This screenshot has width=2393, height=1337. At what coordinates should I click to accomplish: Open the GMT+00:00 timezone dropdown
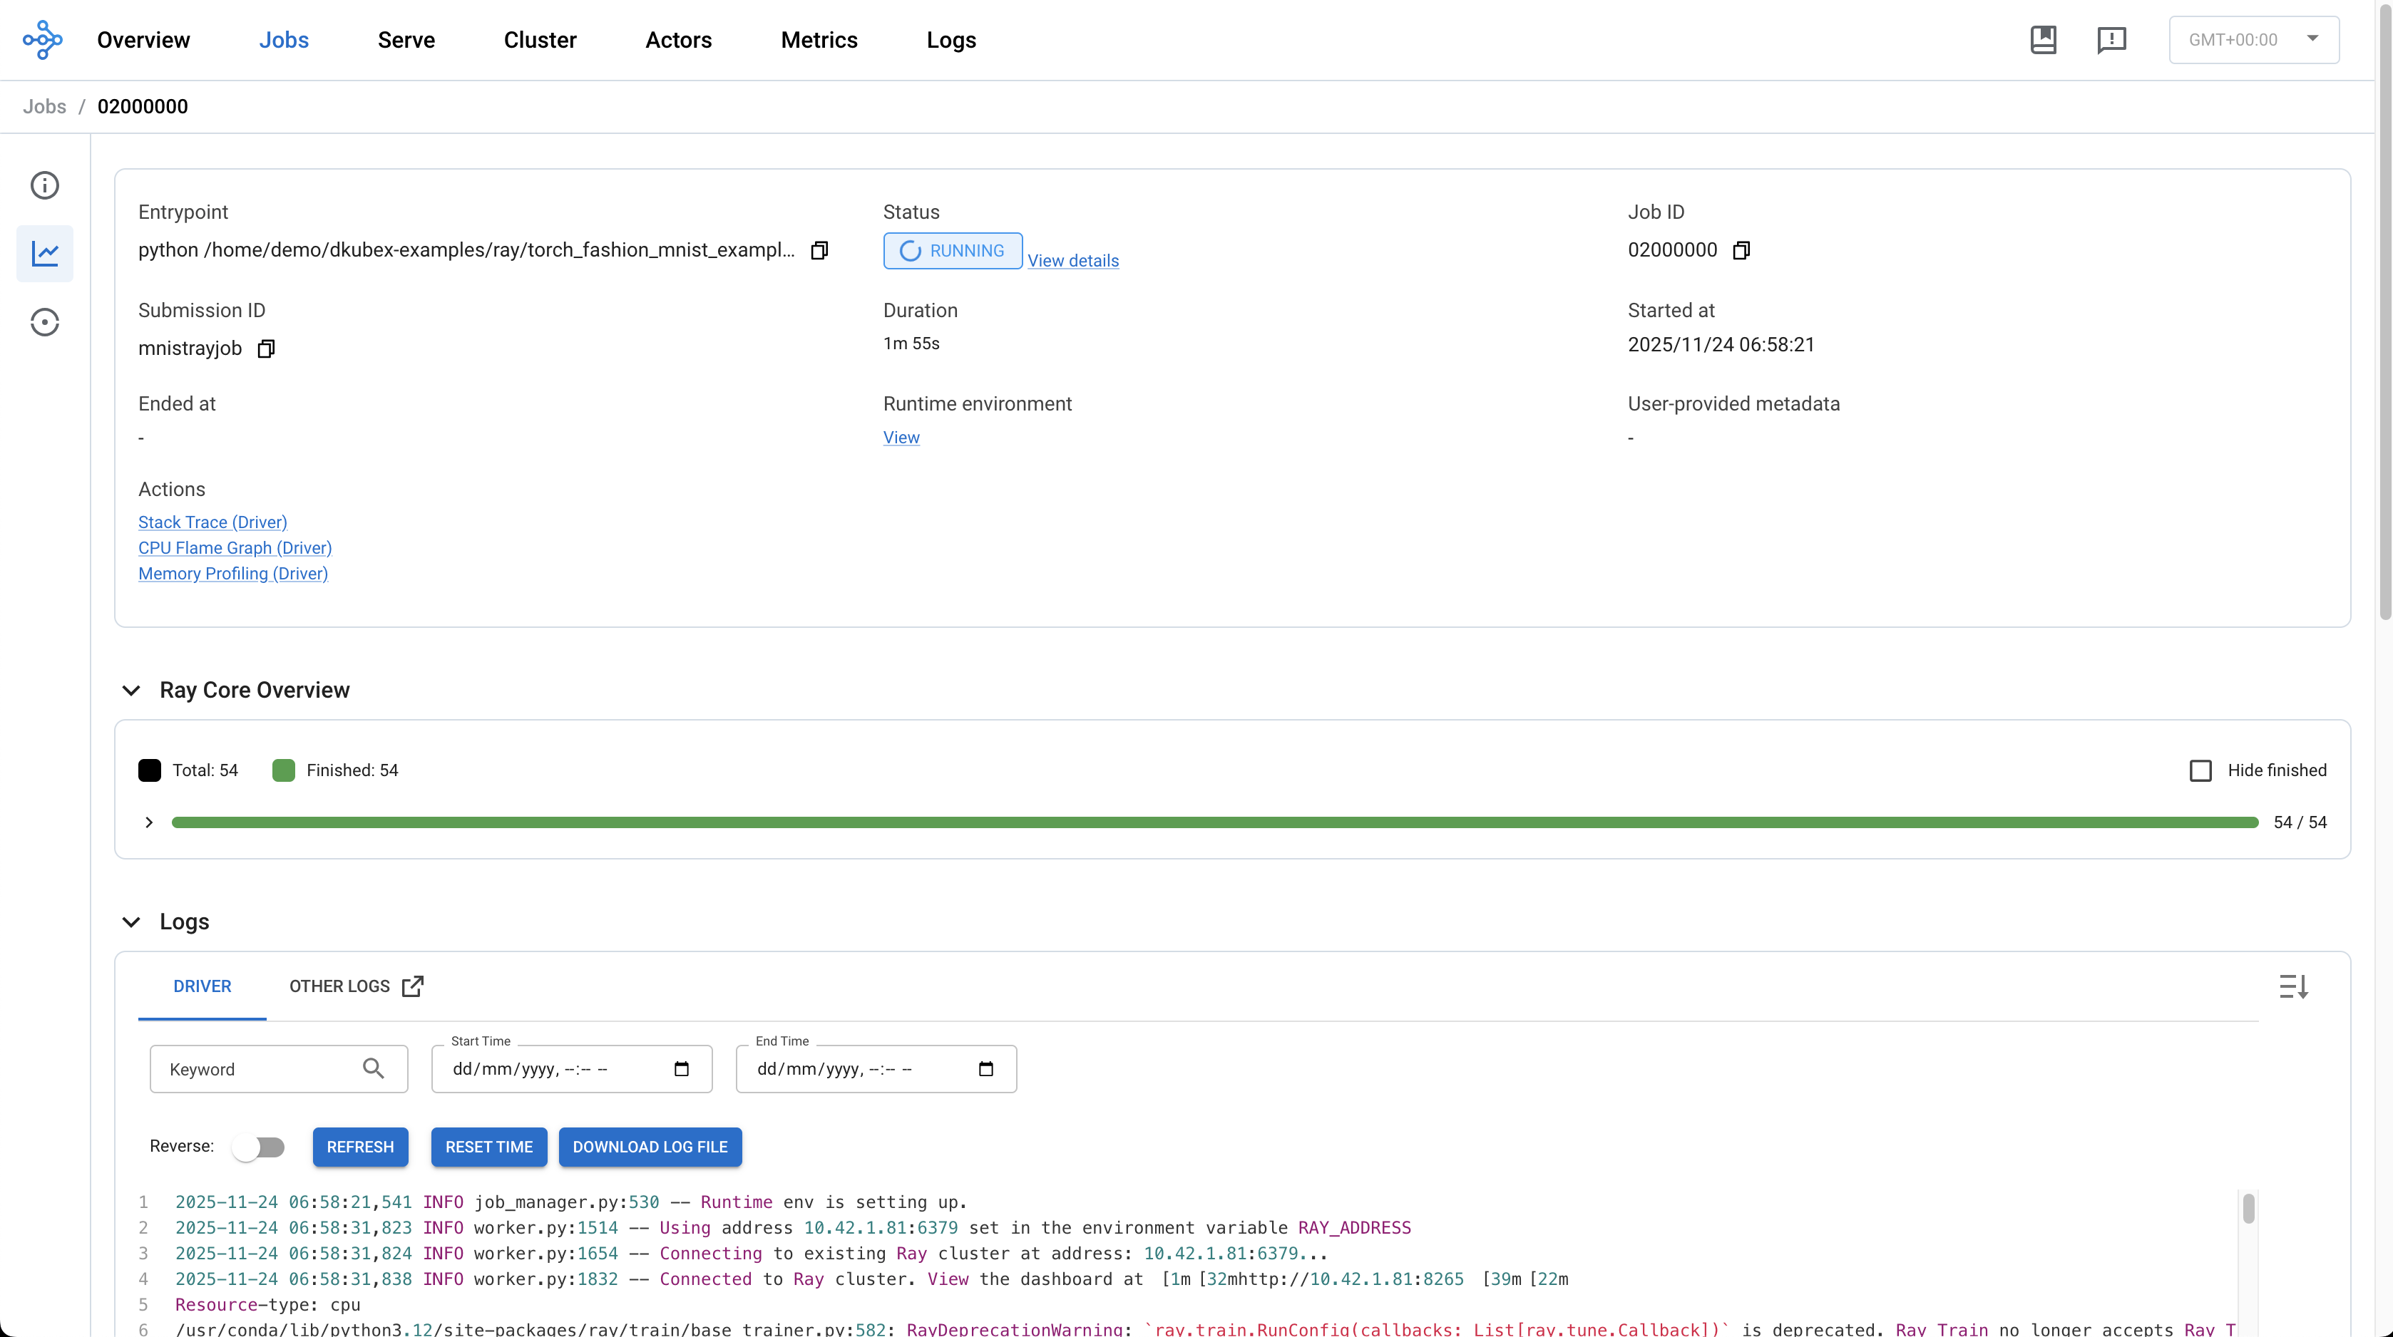click(x=2254, y=40)
